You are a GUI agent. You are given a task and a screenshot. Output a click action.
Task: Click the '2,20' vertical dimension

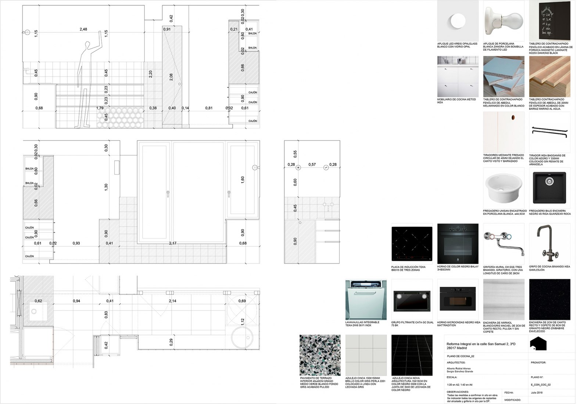point(150,74)
